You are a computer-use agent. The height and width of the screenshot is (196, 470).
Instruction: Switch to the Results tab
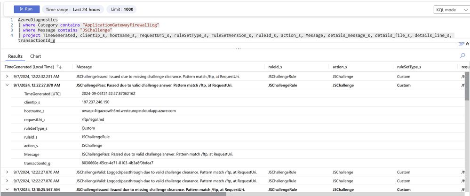15,56
